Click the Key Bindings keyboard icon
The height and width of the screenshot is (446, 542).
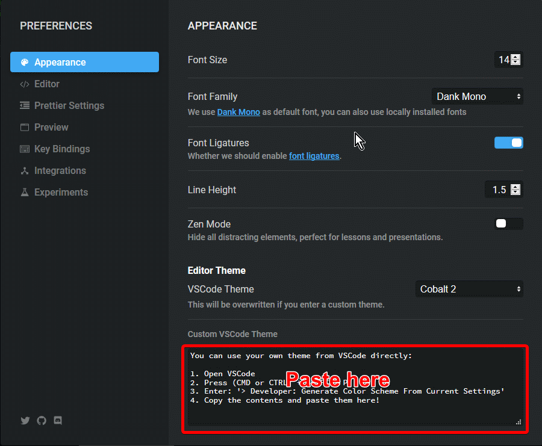pos(25,149)
